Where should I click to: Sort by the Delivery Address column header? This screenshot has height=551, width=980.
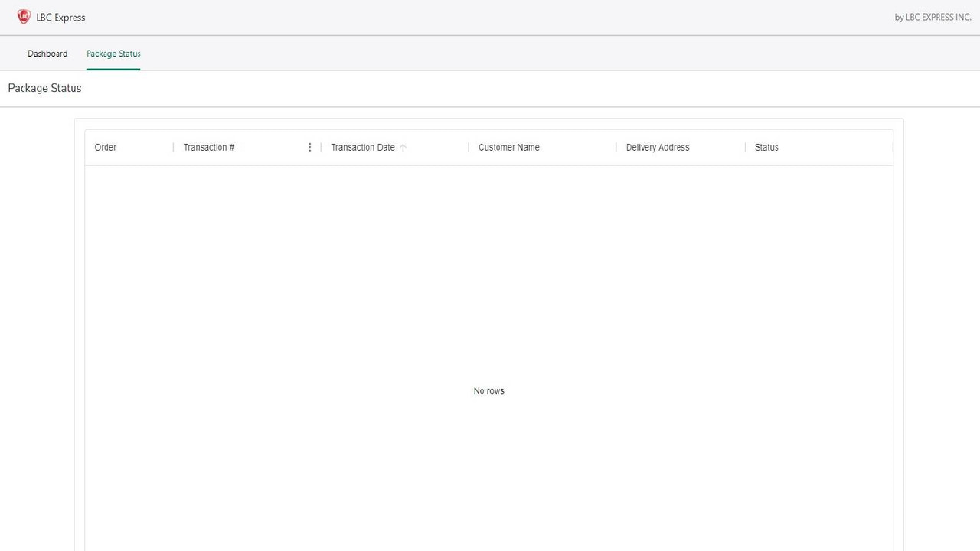tap(656, 147)
